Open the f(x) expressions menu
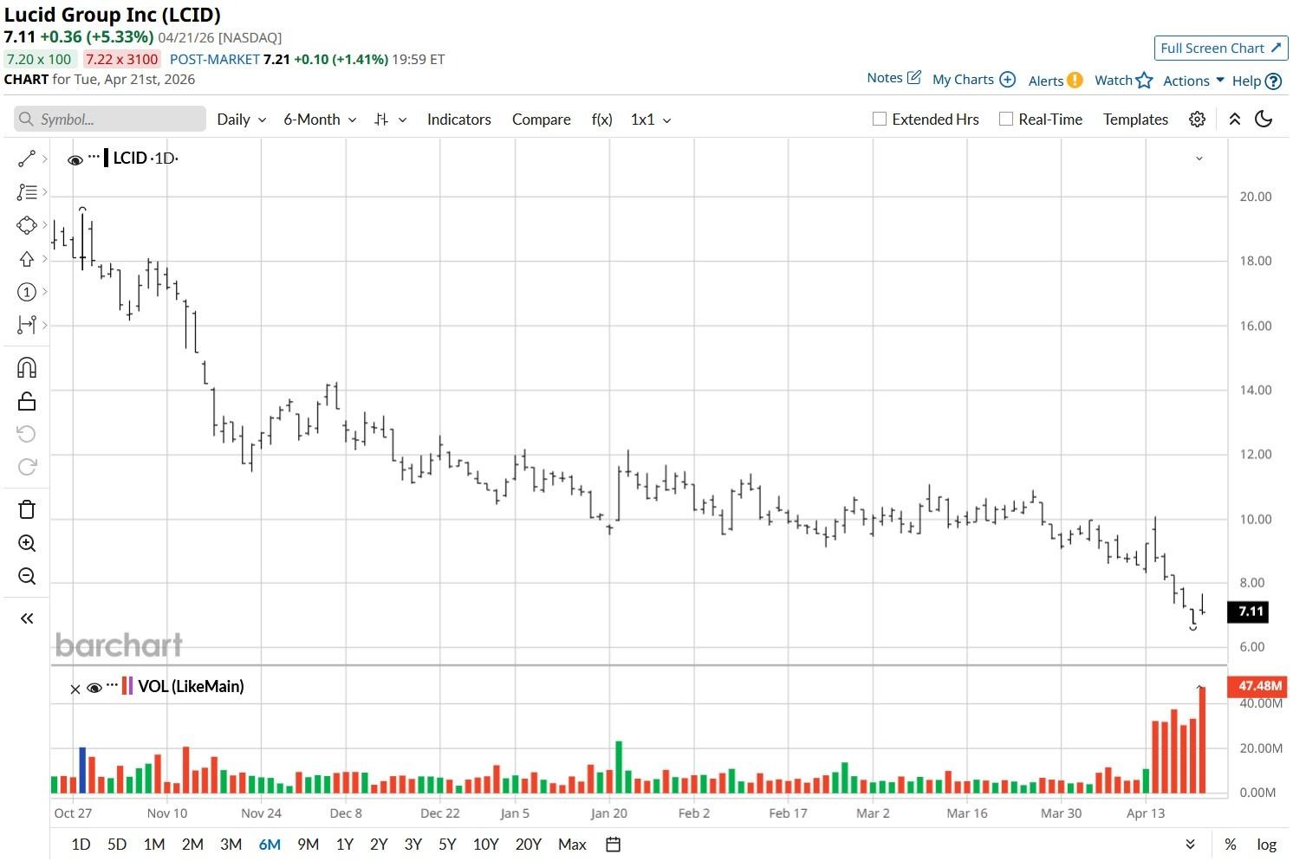 [x=602, y=120]
